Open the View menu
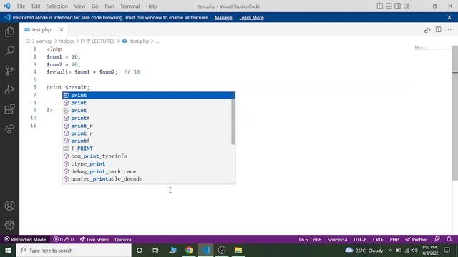 point(79,6)
